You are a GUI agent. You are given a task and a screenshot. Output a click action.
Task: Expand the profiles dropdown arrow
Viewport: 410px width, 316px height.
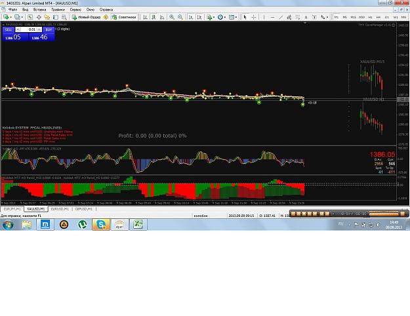[22, 17]
